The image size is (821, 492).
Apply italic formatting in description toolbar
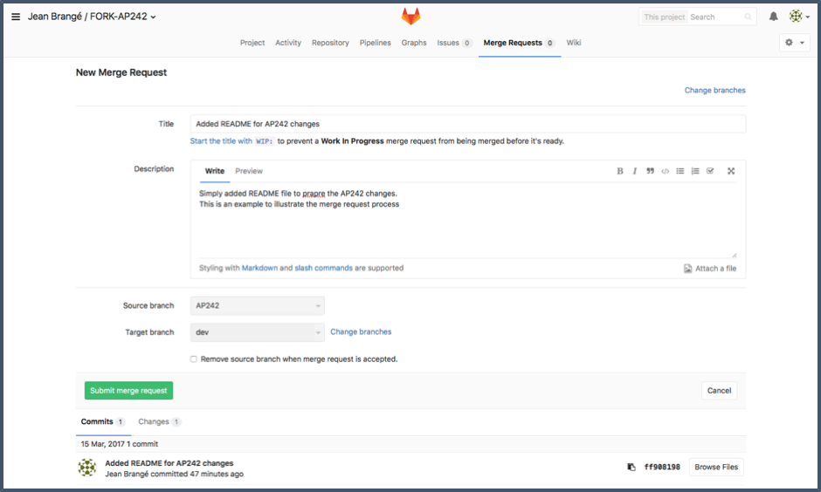[x=635, y=171]
